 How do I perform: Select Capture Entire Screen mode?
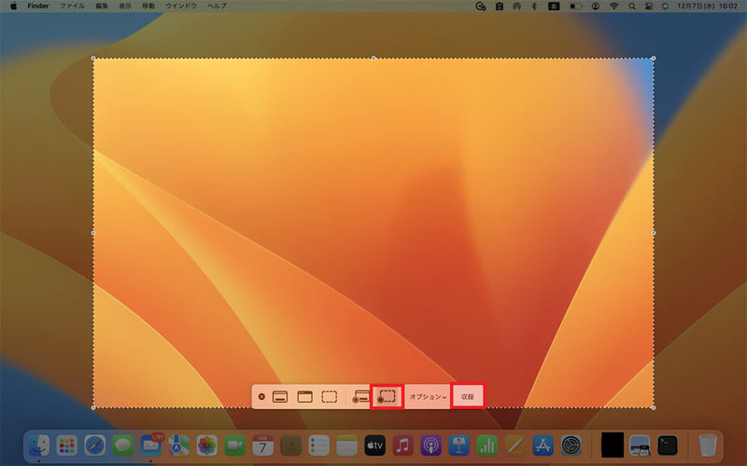(x=280, y=397)
